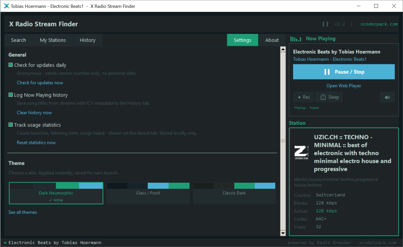
Task: Minimize the X Radio Stream Finder window
Action: pyautogui.click(x=358, y=6)
